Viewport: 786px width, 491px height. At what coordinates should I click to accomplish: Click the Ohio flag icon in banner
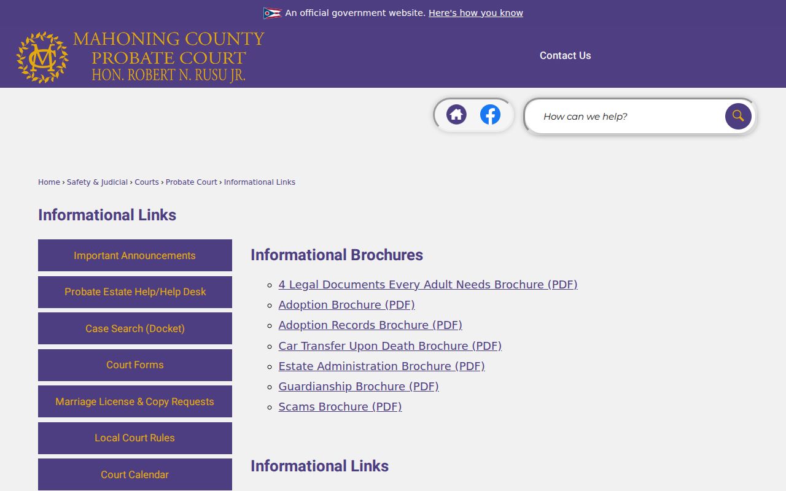pyautogui.click(x=272, y=13)
